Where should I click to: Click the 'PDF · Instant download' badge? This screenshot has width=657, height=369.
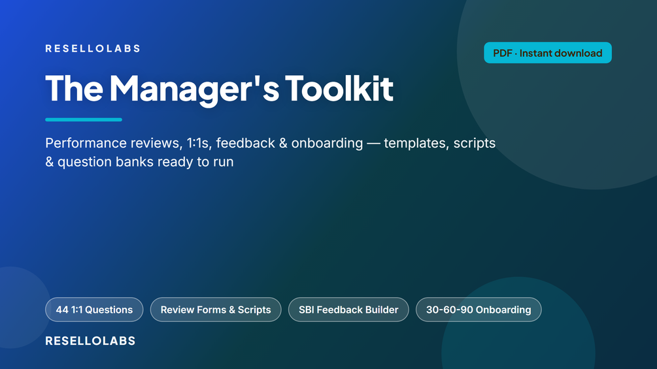point(548,53)
